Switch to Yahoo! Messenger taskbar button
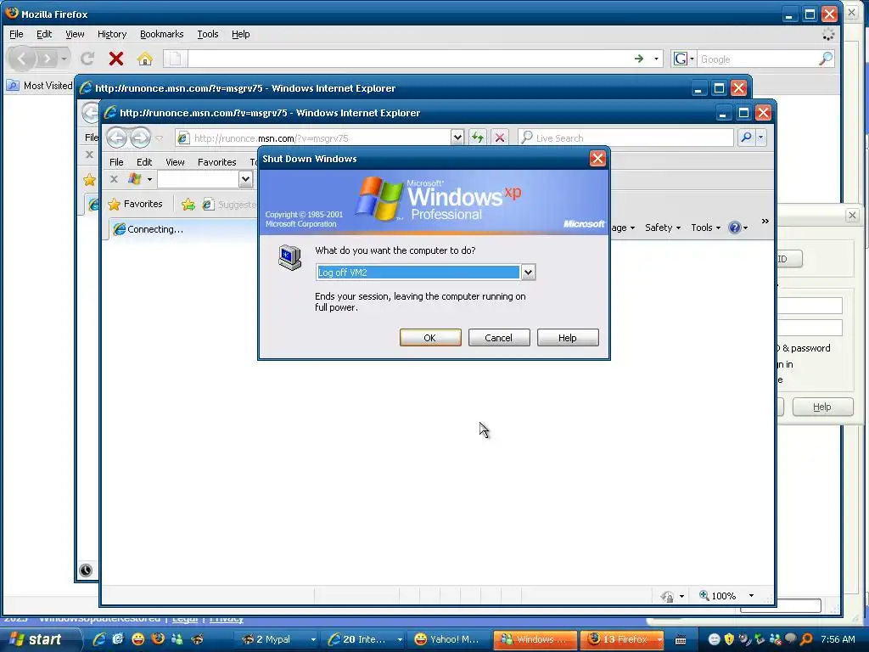The height and width of the screenshot is (652, 869). tap(449, 639)
